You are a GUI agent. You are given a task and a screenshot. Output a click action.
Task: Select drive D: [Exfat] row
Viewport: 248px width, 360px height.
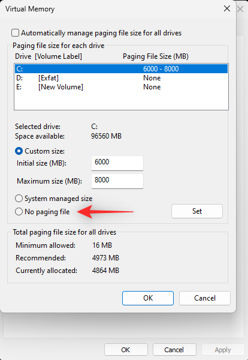coord(121,78)
